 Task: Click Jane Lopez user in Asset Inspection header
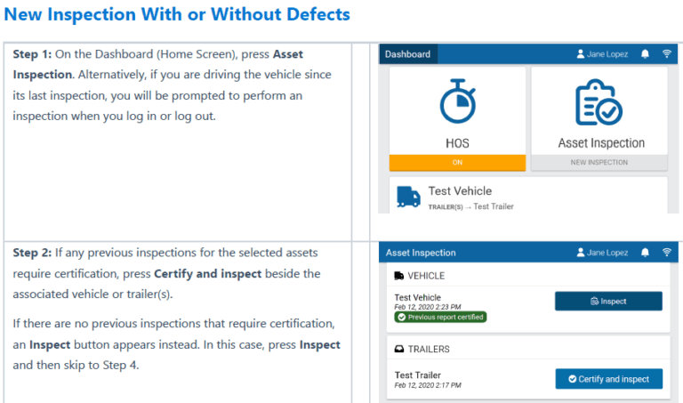(x=602, y=253)
